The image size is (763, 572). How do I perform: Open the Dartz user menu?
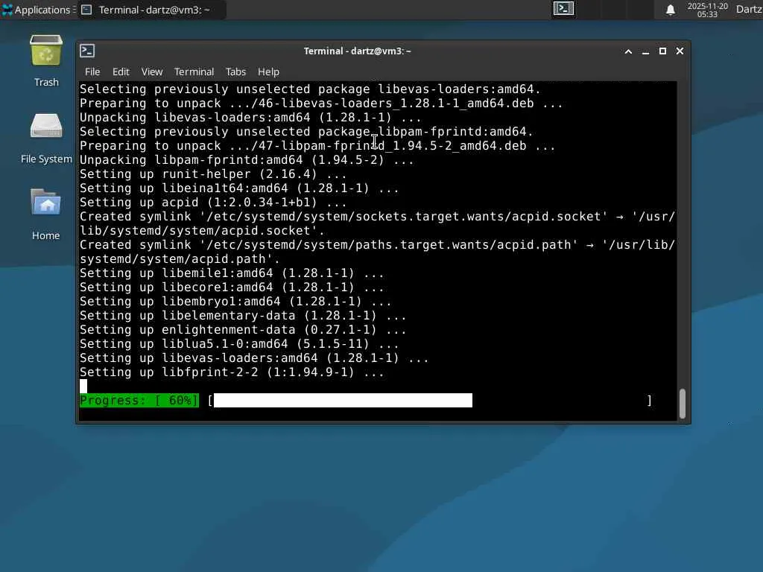[x=749, y=9]
